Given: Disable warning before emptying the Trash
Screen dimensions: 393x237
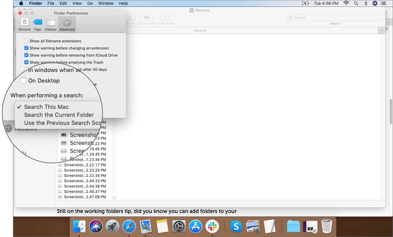Looking at the screenshot, I should 26,62.
